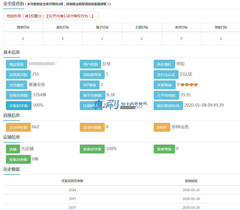Select the 活跃度等级 label
The image size is (240, 210).
92,74
